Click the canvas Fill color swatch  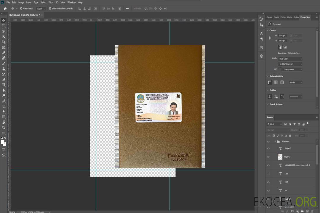(280, 69)
